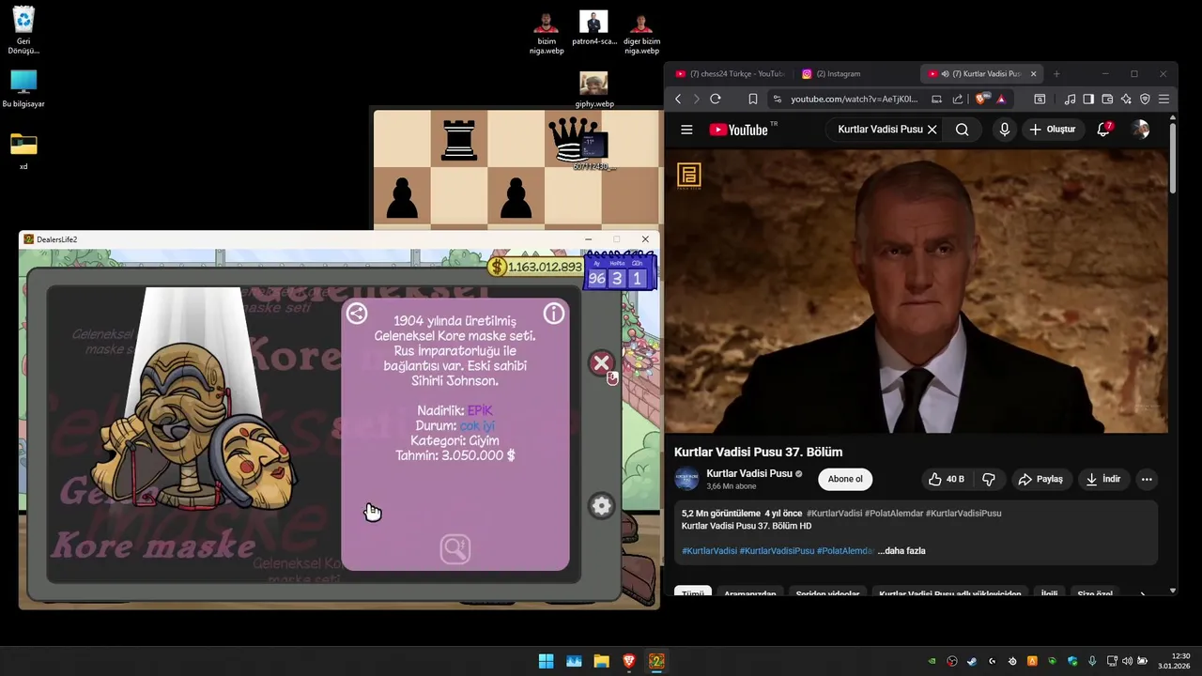Open site information icon in address bar
This screenshot has height=676, width=1202.
(776, 99)
